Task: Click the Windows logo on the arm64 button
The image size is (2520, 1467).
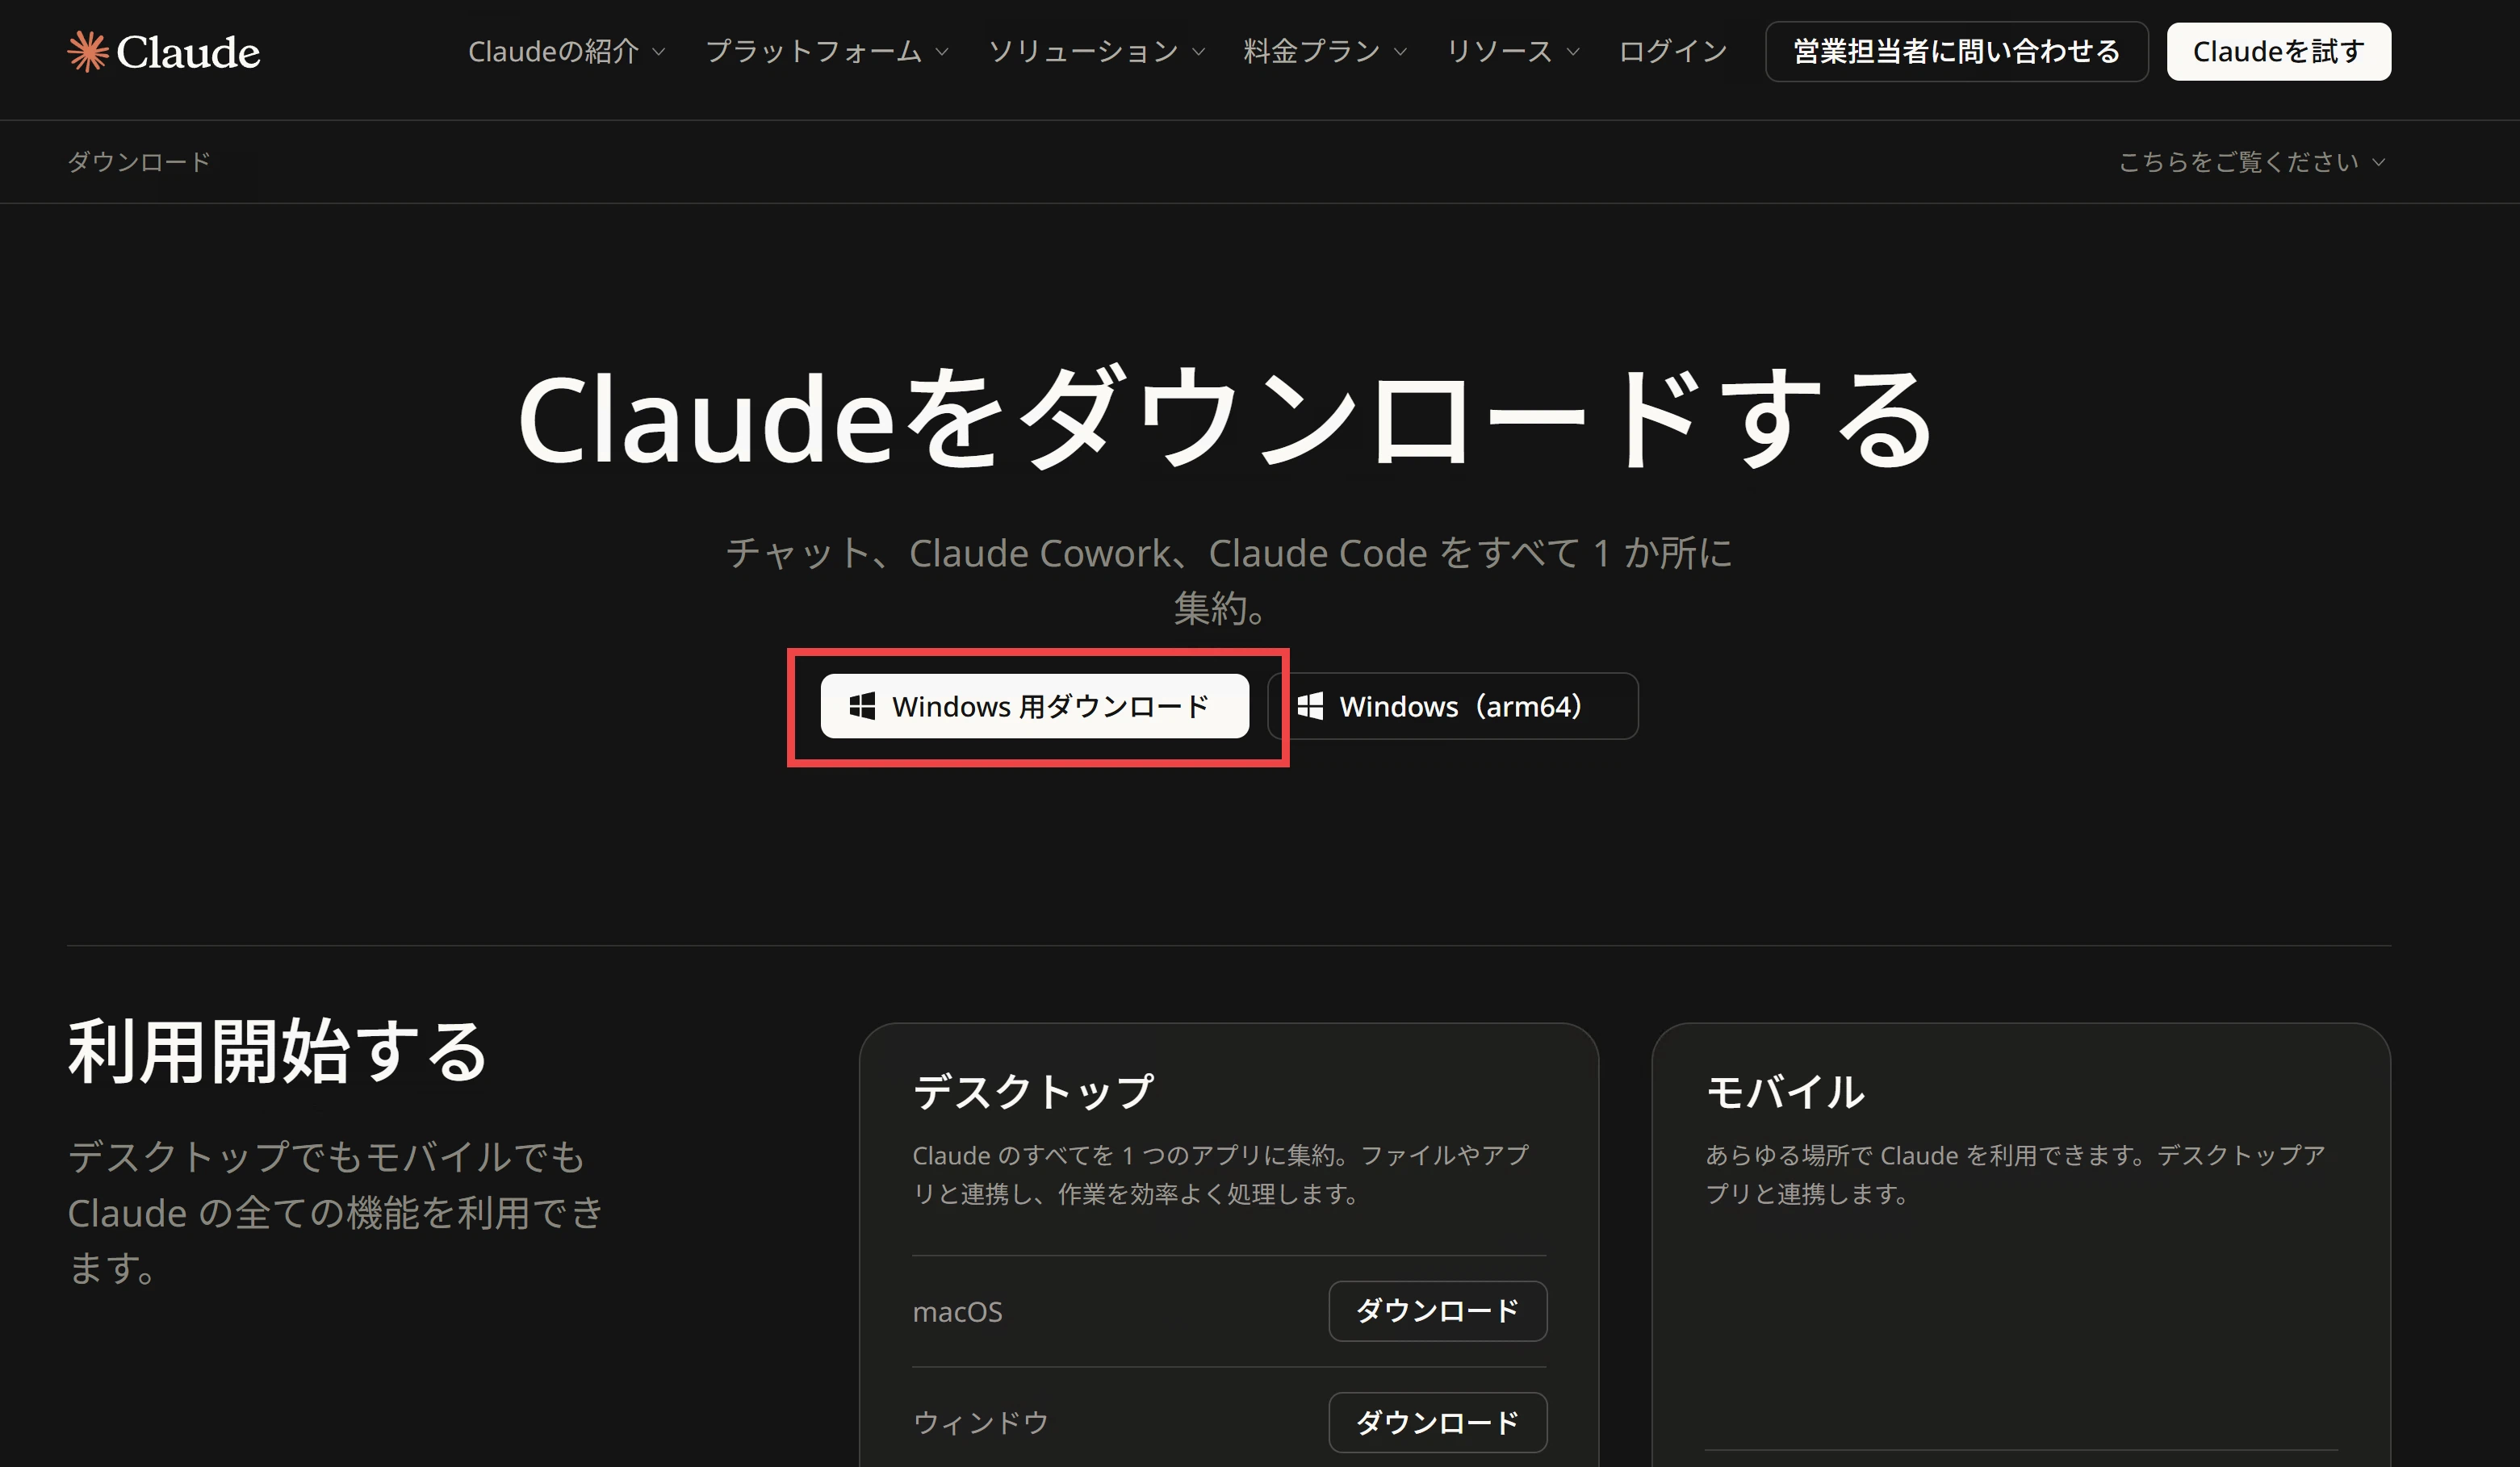Action: (x=1310, y=706)
